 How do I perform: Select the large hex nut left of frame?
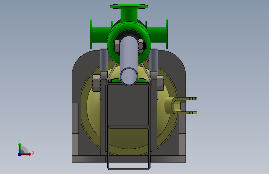click(x=96, y=83)
